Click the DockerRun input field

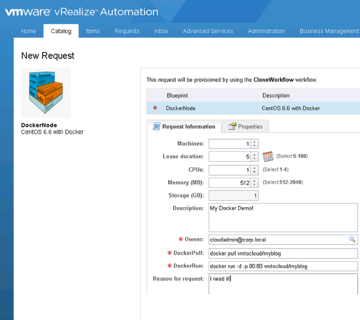(283, 266)
